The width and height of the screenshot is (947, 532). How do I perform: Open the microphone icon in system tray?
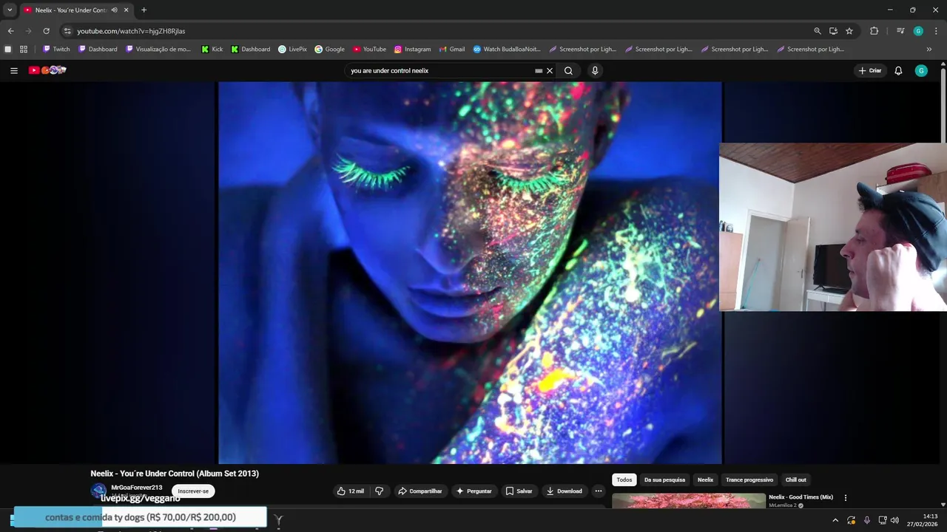(x=867, y=520)
